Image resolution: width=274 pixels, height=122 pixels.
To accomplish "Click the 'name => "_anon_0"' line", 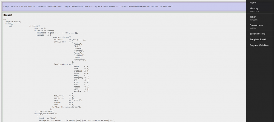I will click(x=68, y=100).
